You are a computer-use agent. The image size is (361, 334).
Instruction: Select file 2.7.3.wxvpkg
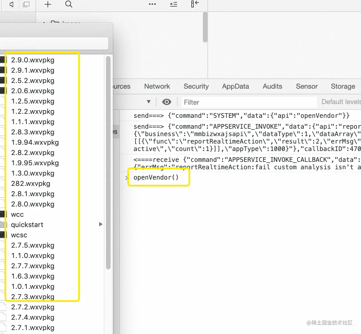point(33,297)
